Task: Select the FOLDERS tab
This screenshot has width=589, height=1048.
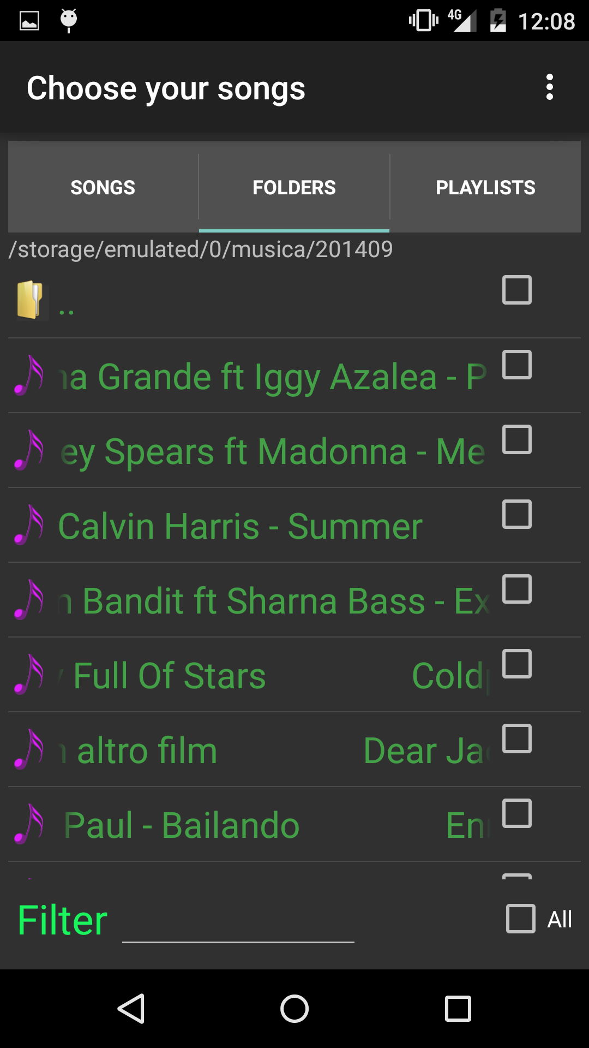Action: point(294,187)
